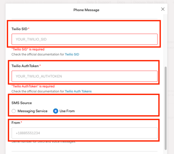This screenshot has width=174, height=154.
Task: Select the Messaging Service radio option
Action: (14, 111)
